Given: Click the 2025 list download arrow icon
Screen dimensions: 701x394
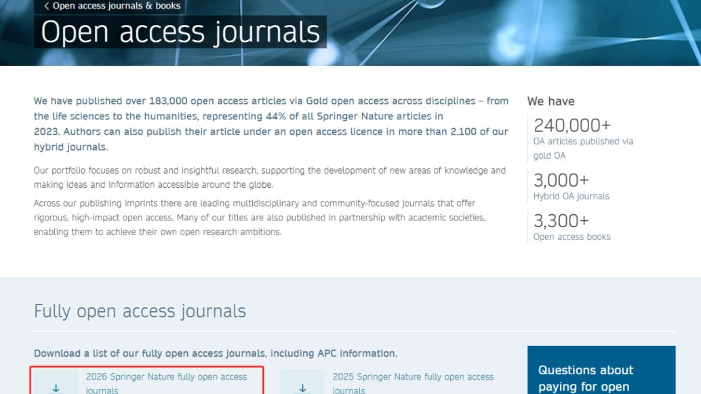Looking at the screenshot, I should pyautogui.click(x=302, y=387).
